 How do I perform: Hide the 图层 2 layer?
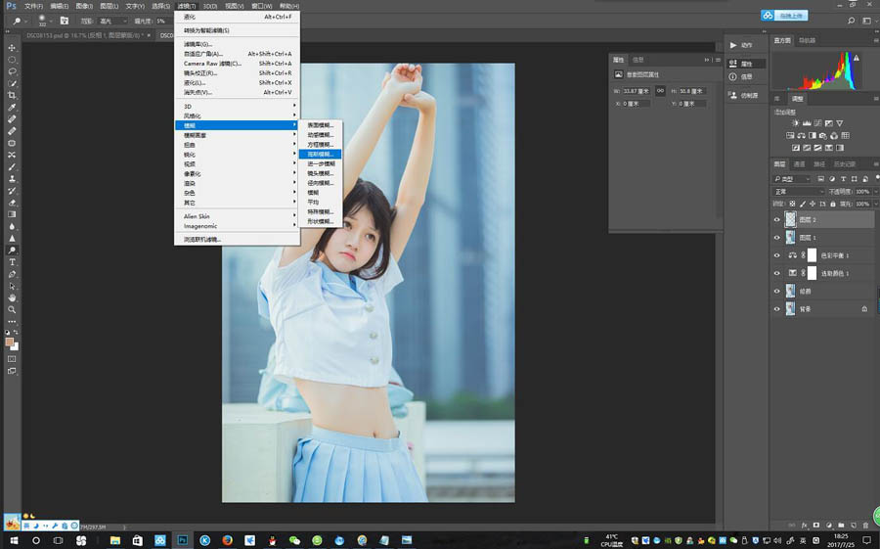(777, 220)
